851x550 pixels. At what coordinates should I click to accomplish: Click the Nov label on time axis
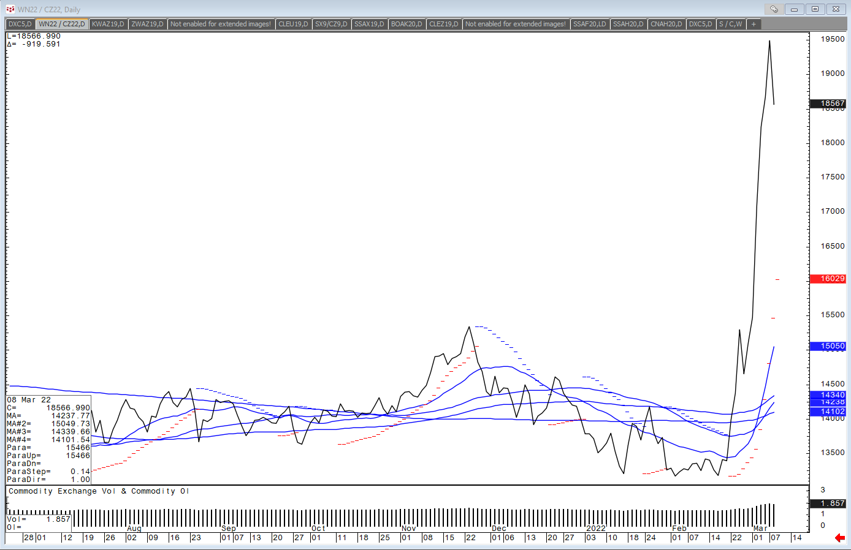click(x=409, y=529)
